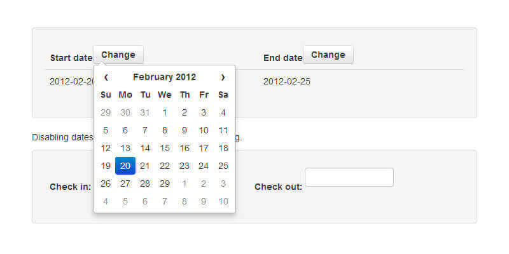The image size is (509, 254).
Task: Choose February 5 in the calendar
Action: [106, 130]
